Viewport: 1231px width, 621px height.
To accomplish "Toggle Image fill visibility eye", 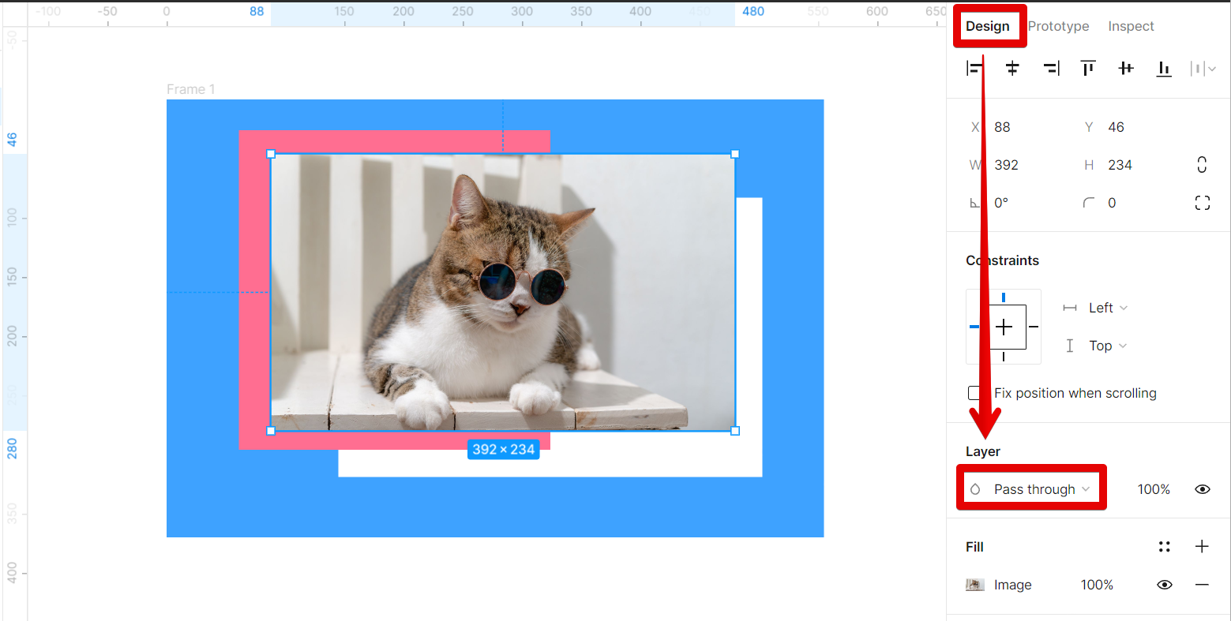I will coord(1164,585).
